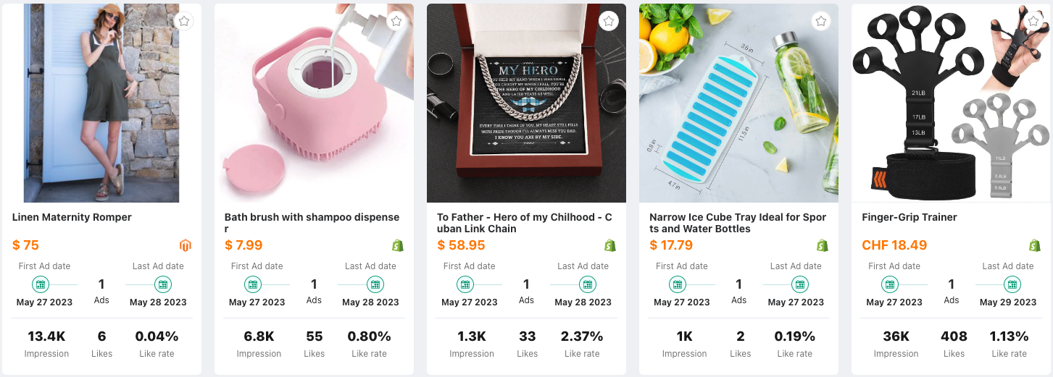The width and height of the screenshot is (1053, 377).
Task: Open the pink bath brush product image
Action: point(314,103)
